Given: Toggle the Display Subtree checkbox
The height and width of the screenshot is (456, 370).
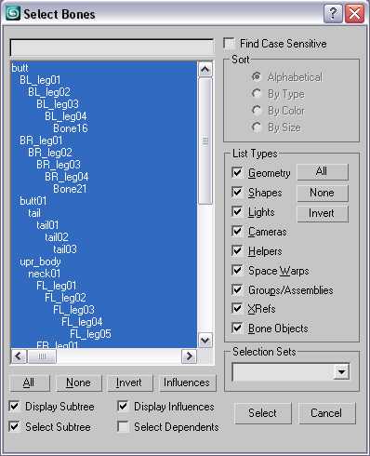Looking at the screenshot, I should click(x=14, y=407).
